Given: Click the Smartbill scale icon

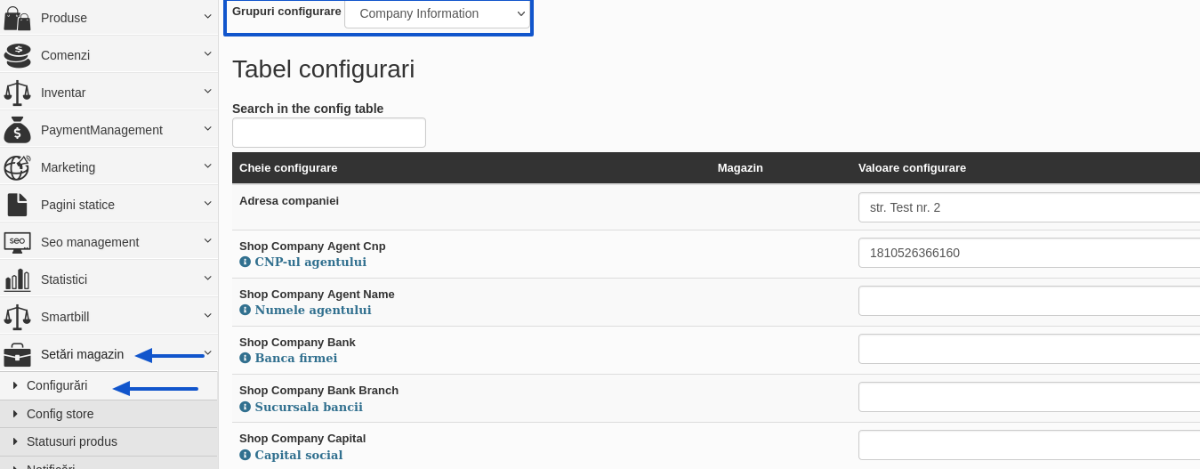Looking at the screenshot, I should point(17,317).
